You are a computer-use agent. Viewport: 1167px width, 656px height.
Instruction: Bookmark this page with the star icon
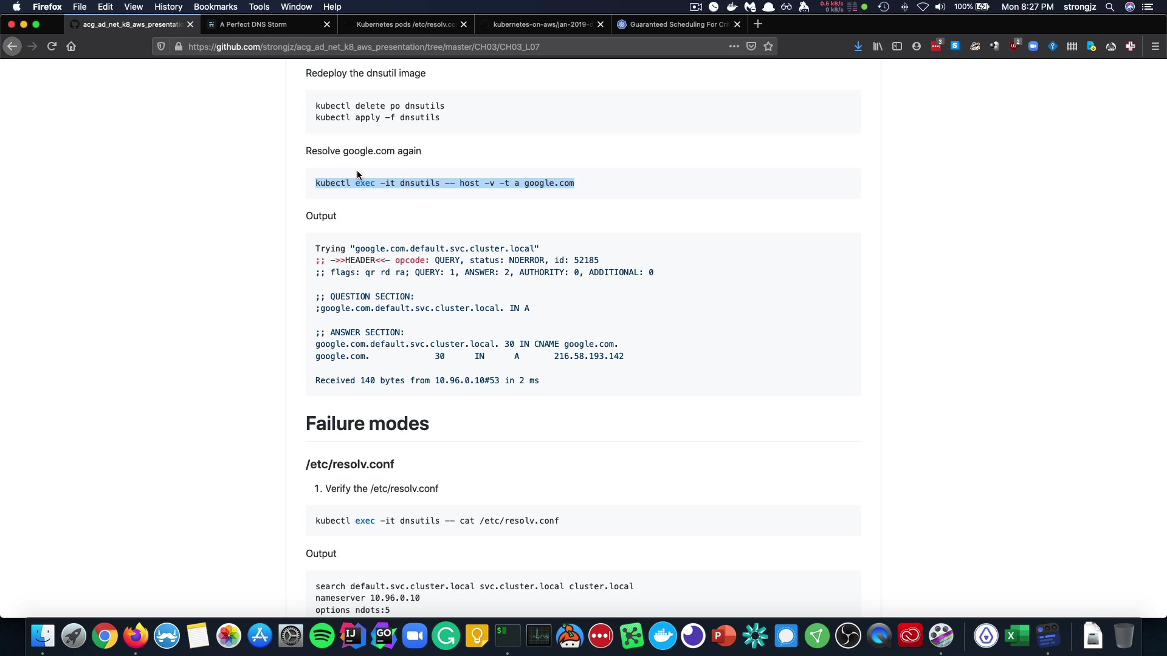(768, 46)
